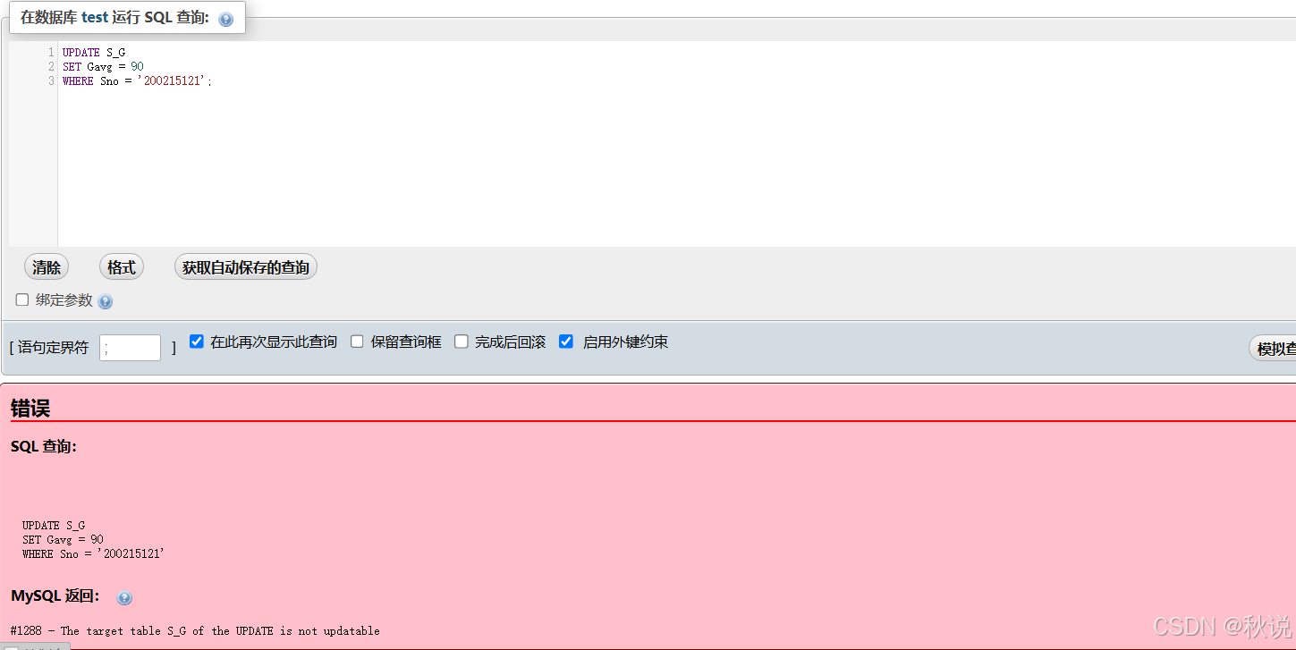Uncheck 在此再次显示此查询 checkbox
This screenshot has width=1296, height=650.
[197, 342]
